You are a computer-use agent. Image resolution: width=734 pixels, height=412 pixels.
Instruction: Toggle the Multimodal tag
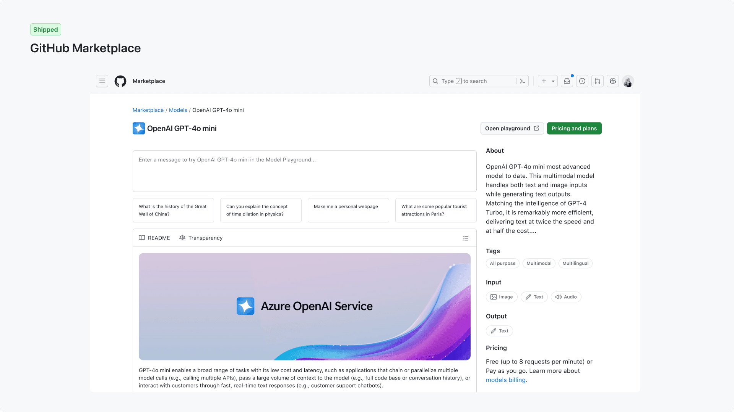click(539, 263)
